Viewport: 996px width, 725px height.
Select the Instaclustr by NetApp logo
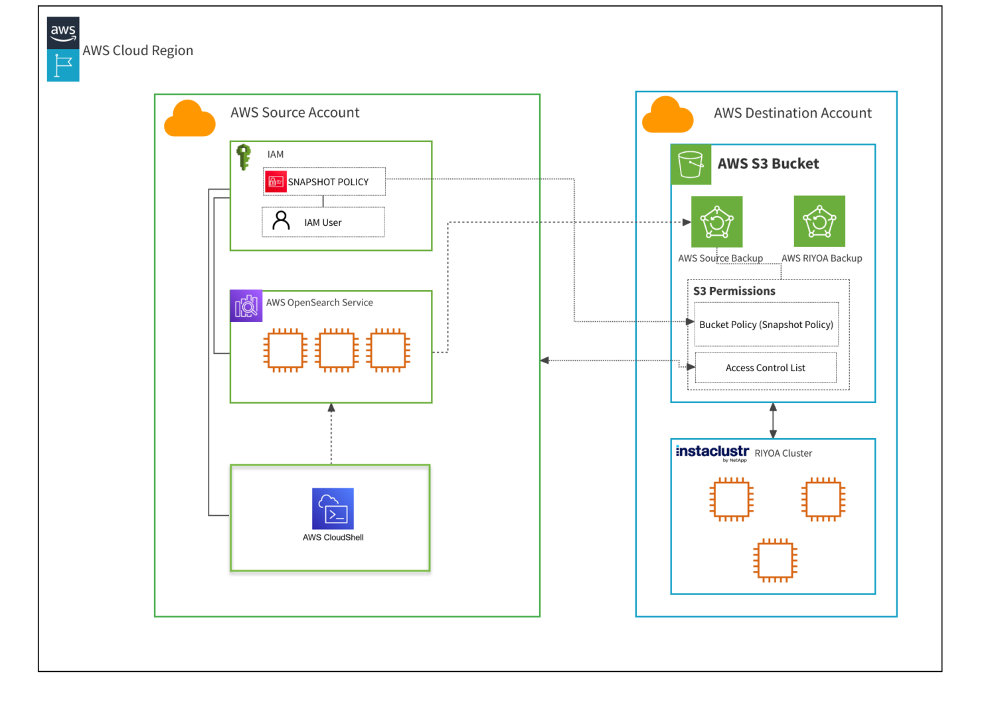(711, 452)
